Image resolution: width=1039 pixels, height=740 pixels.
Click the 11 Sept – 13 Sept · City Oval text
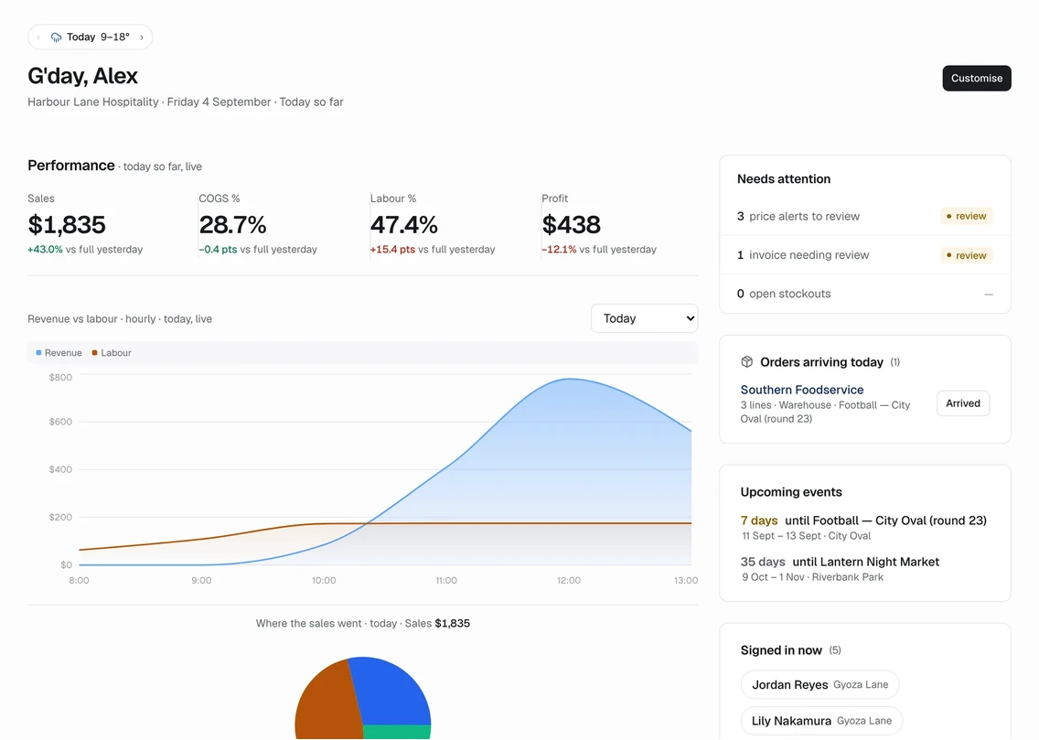click(x=807, y=536)
